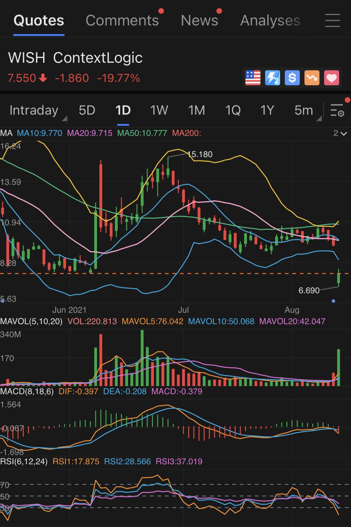The width and height of the screenshot is (351, 527).
Task: Tap the MACD:-0.379 value
Action: pyautogui.click(x=177, y=391)
